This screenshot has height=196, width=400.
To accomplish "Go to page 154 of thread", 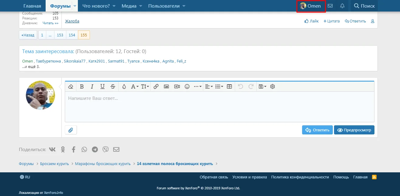I will tap(72, 35).
